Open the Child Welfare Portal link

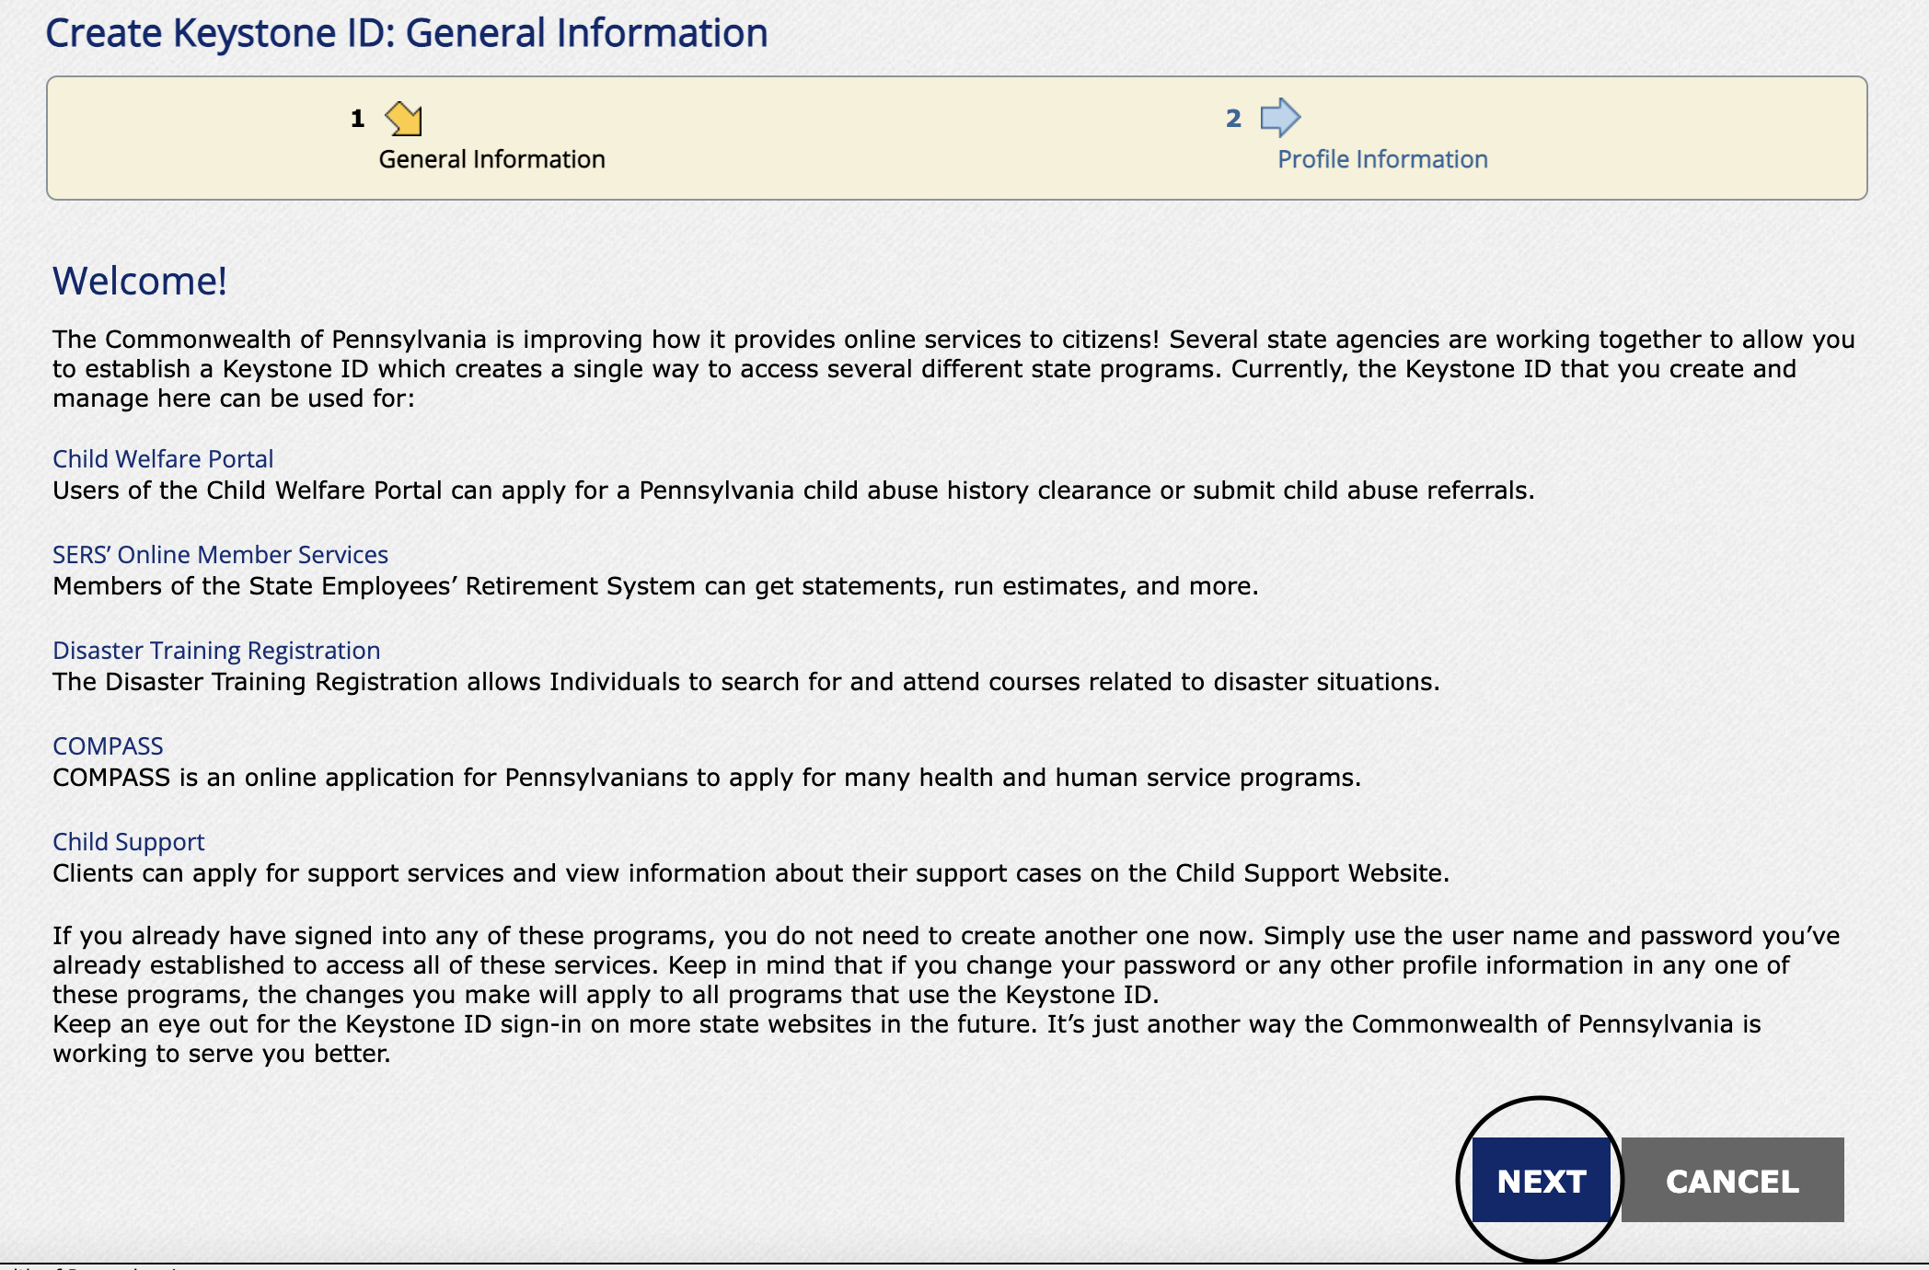coord(163,458)
